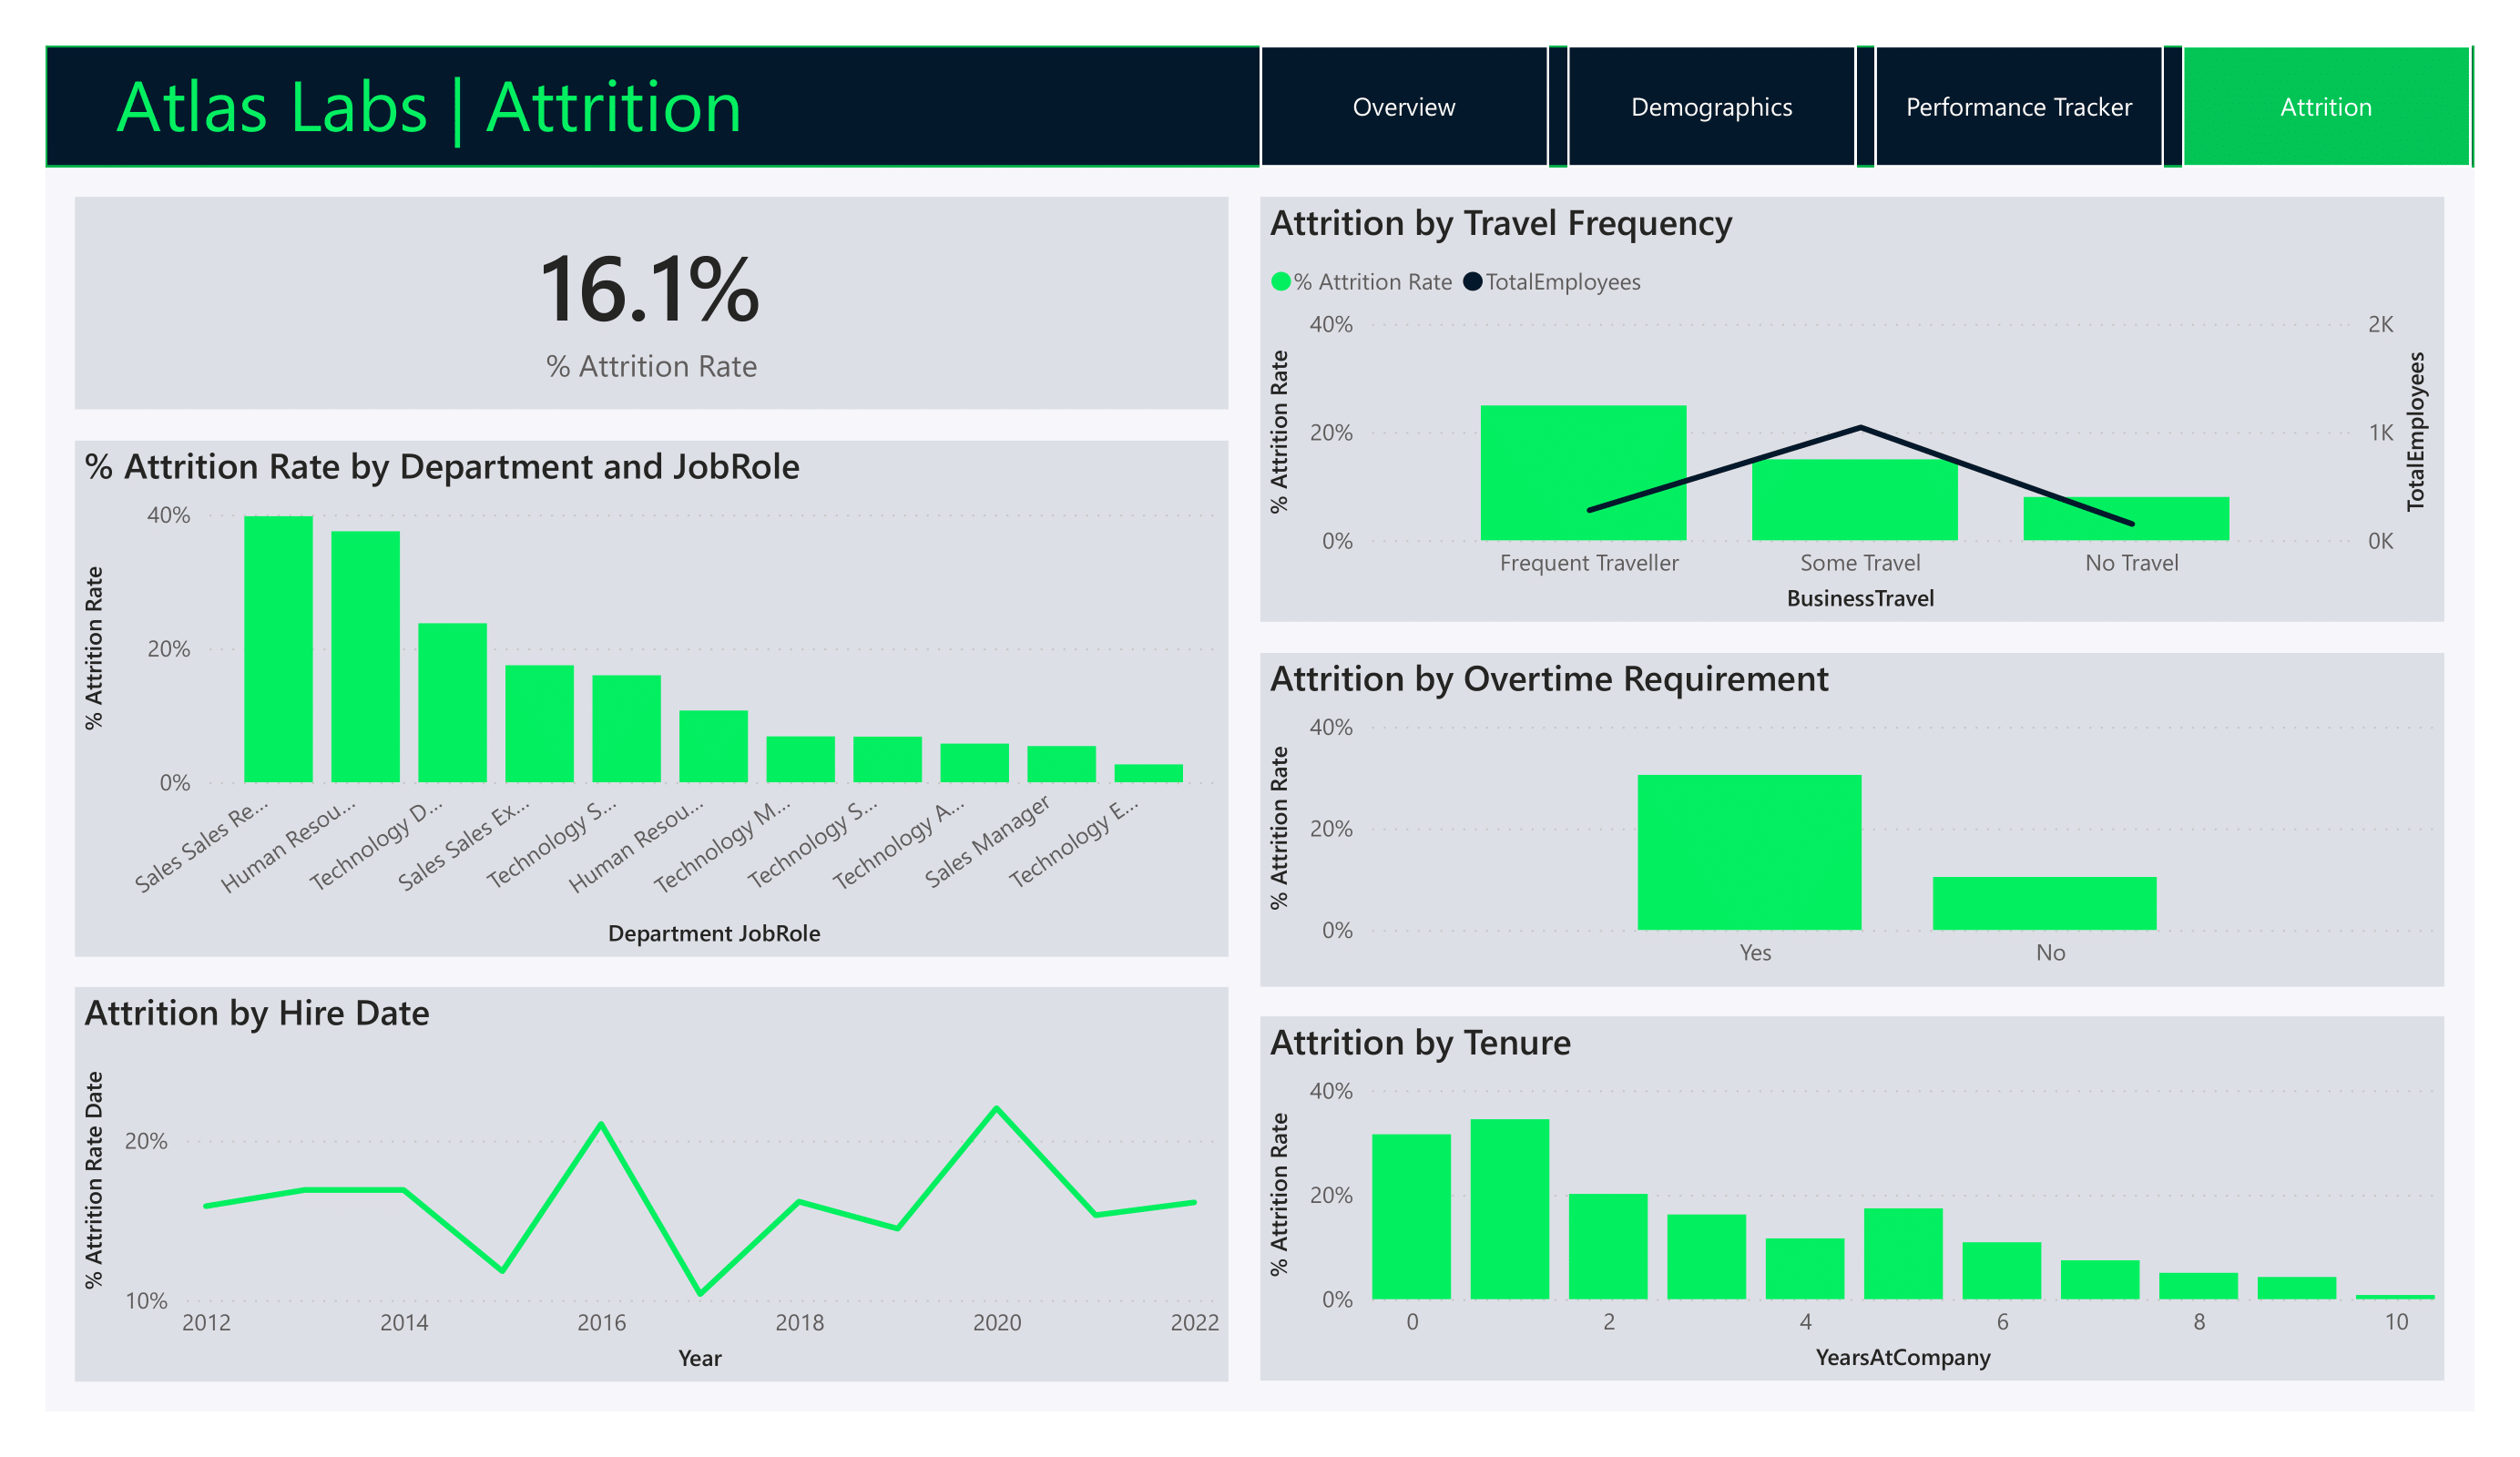Switch to the Demographics tab
This screenshot has height=1457, width=2520.
[x=1711, y=107]
